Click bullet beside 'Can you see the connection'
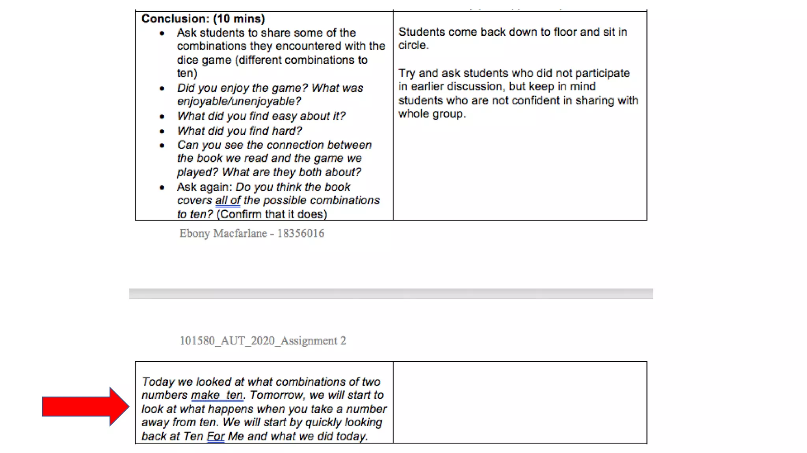The height and width of the screenshot is (453, 807). [x=162, y=145]
